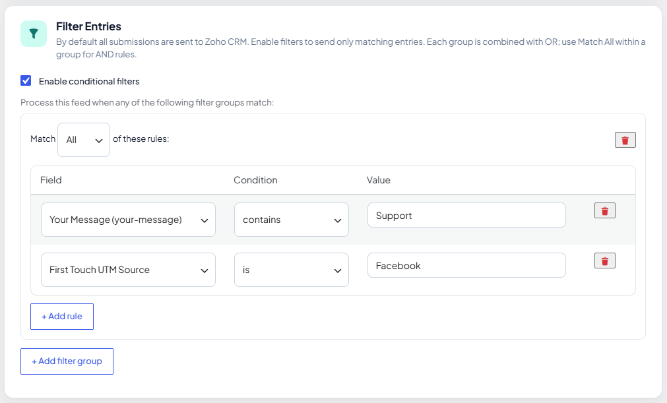The width and height of the screenshot is (667, 403).
Task: Remove the First Touch UTM Source rule
Action: (604, 261)
